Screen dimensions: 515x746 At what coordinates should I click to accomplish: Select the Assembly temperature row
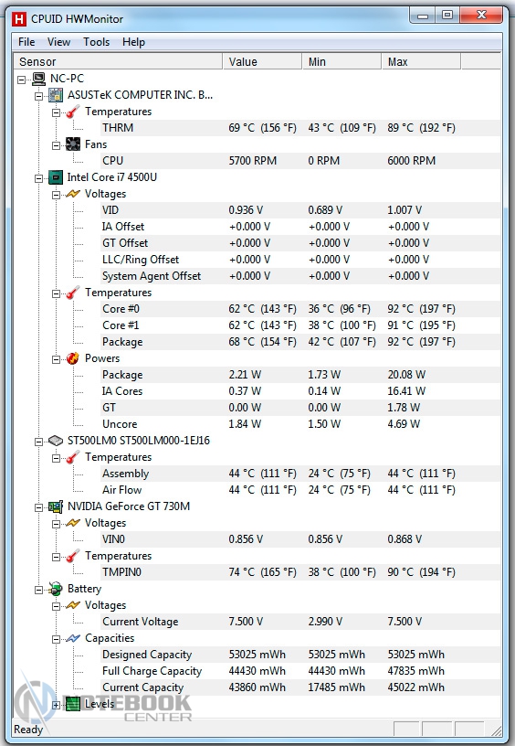click(x=300, y=474)
